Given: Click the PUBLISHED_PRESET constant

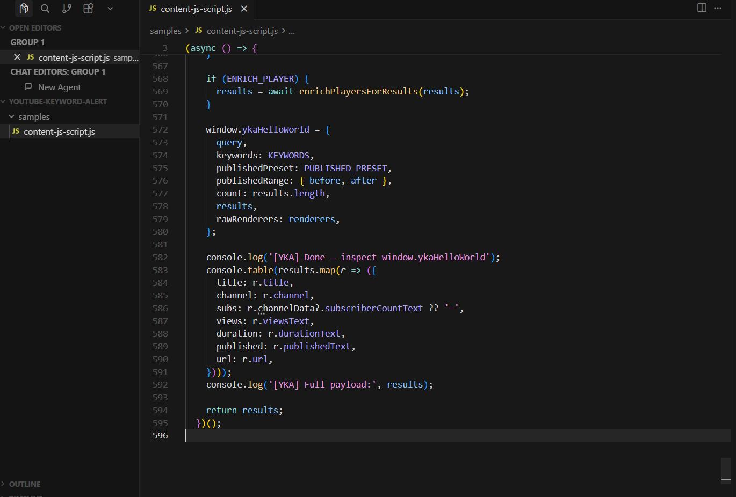Looking at the screenshot, I should tap(345, 168).
